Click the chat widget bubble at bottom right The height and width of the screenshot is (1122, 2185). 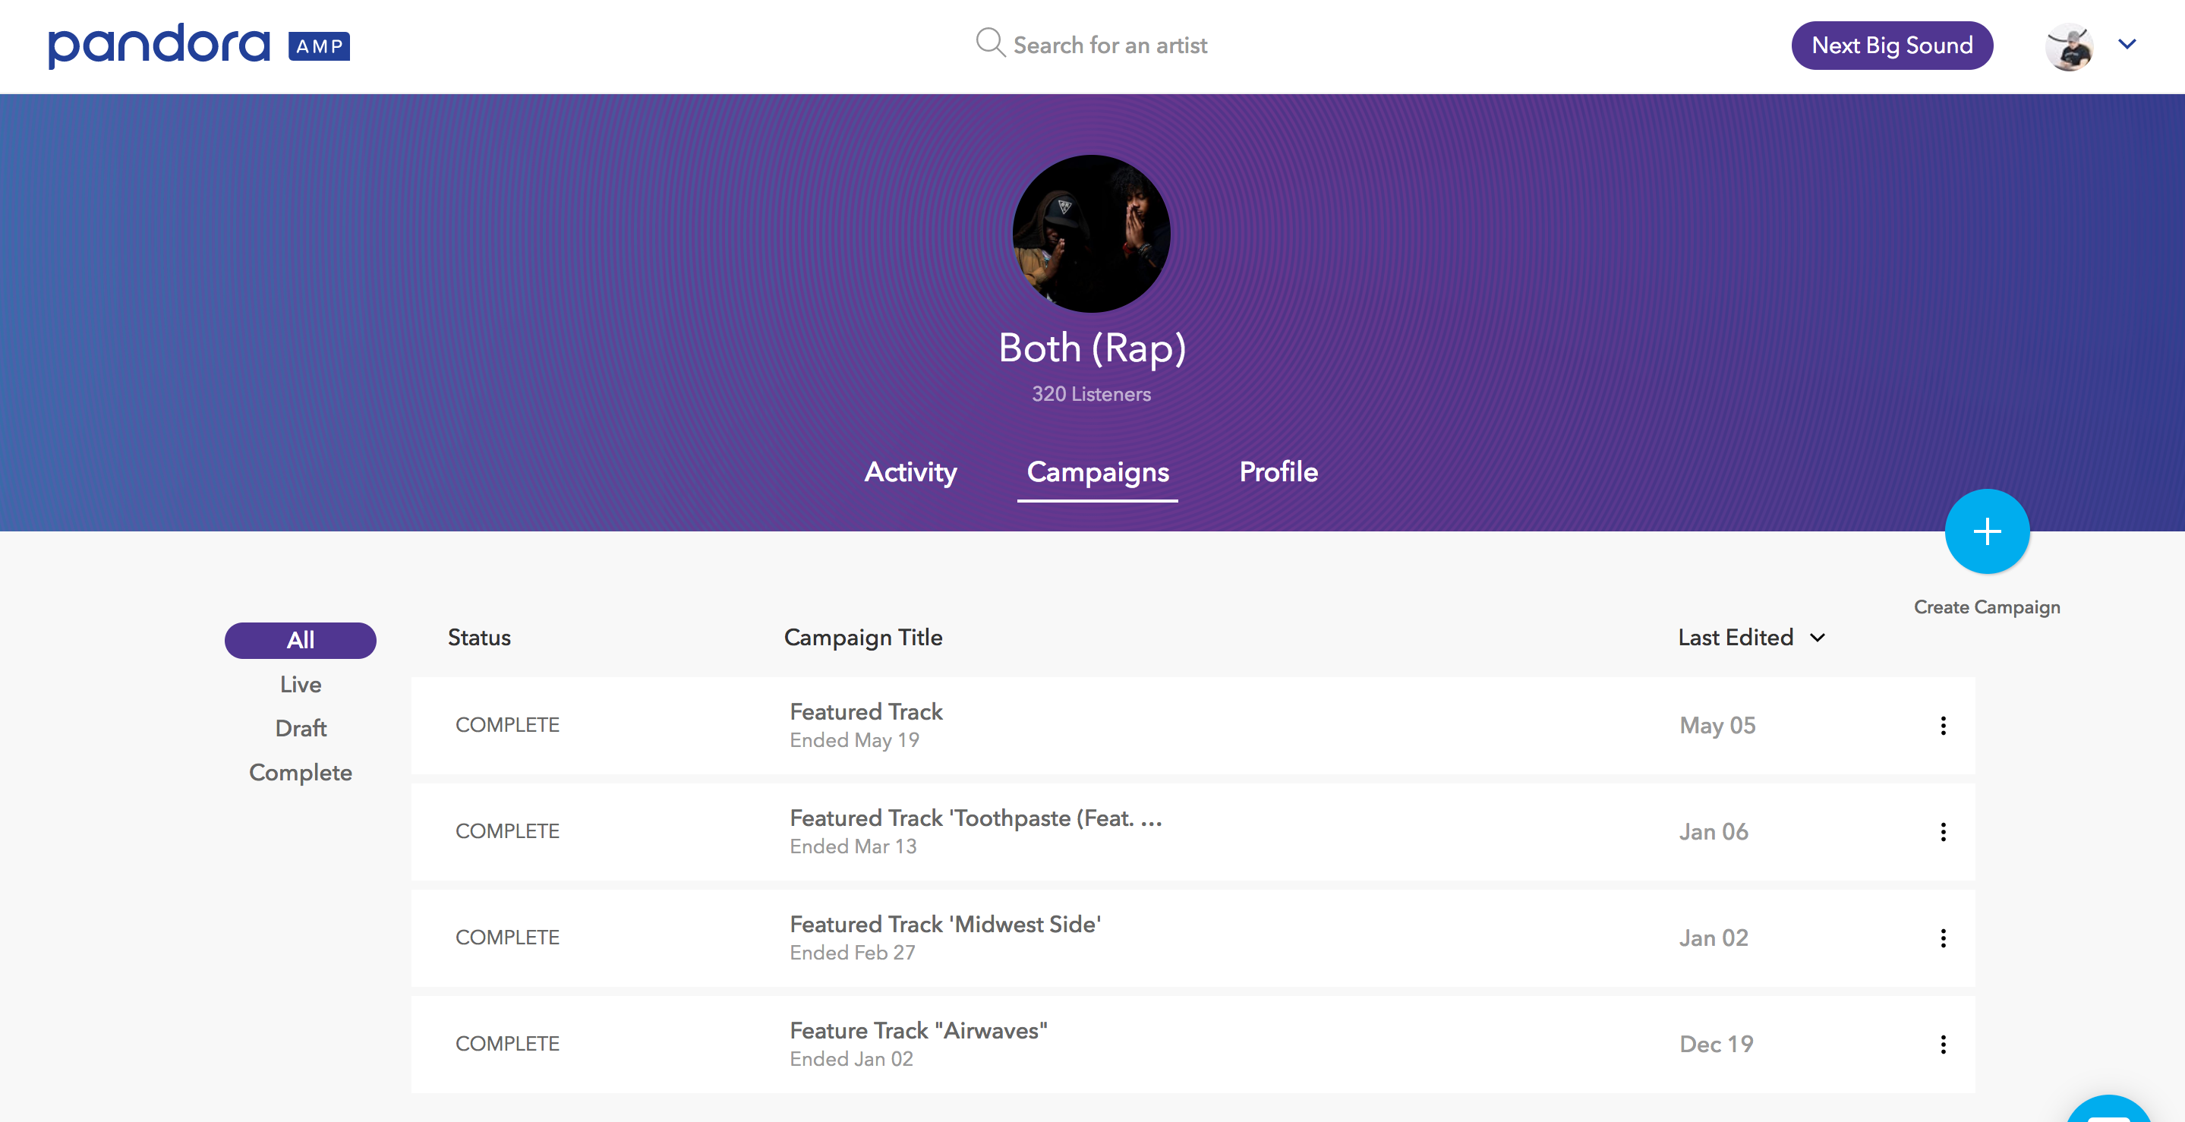(x=2110, y=1111)
